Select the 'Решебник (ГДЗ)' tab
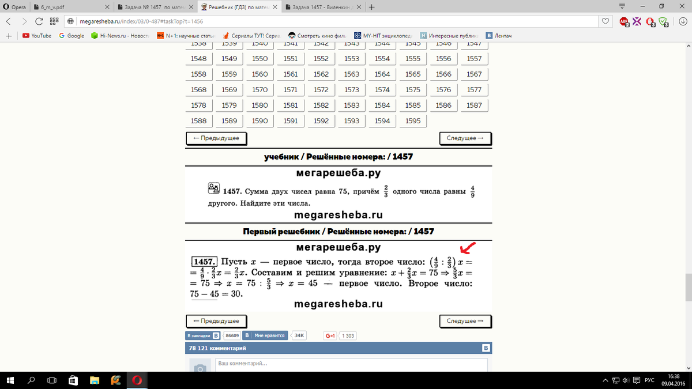Screen dimensions: 692x389 pos(240,7)
